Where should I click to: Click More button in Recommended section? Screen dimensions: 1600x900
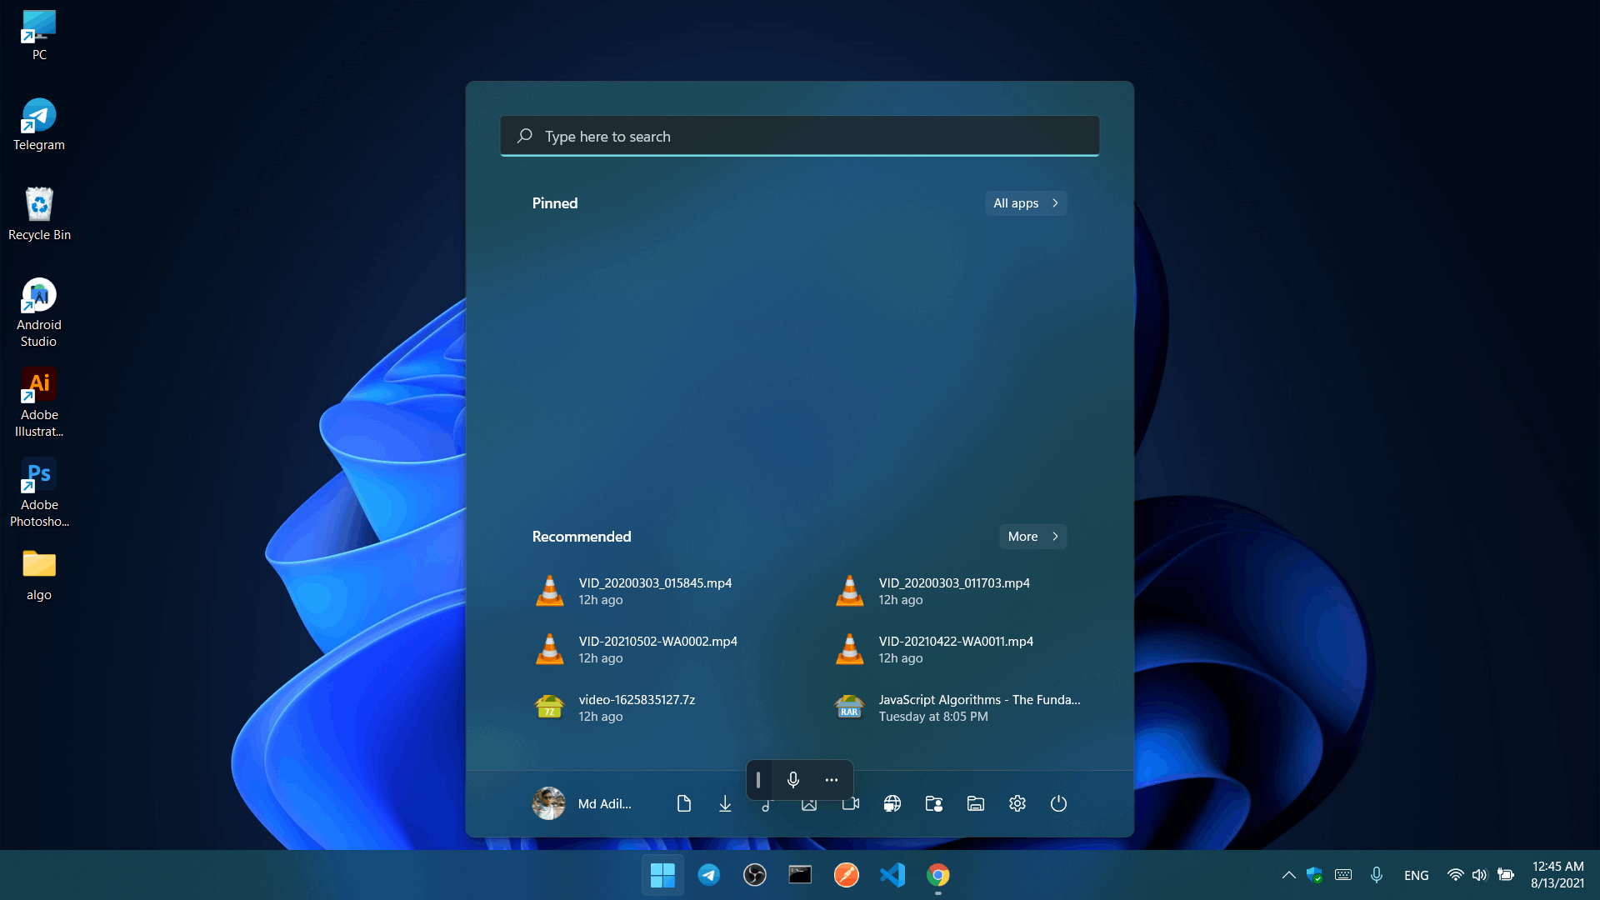pos(1033,537)
